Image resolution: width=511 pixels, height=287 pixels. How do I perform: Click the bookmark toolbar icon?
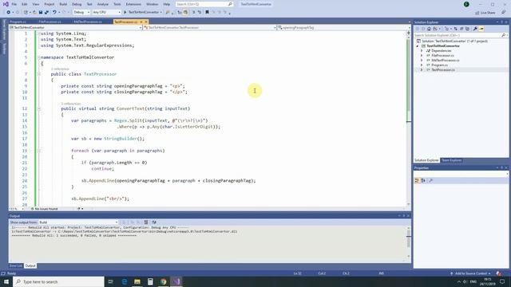click(x=207, y=13)
